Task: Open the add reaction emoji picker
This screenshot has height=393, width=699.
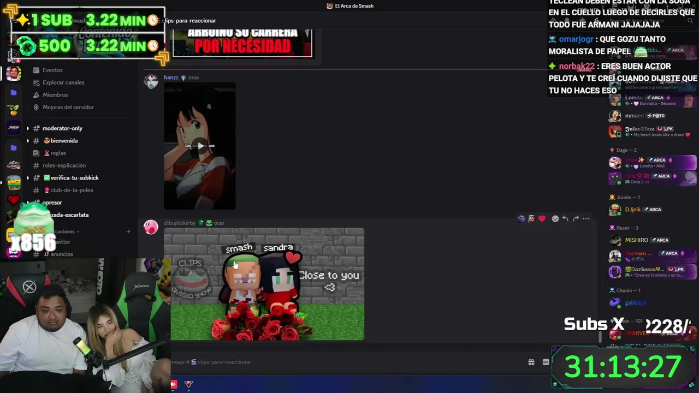Action: click(555, 219)
